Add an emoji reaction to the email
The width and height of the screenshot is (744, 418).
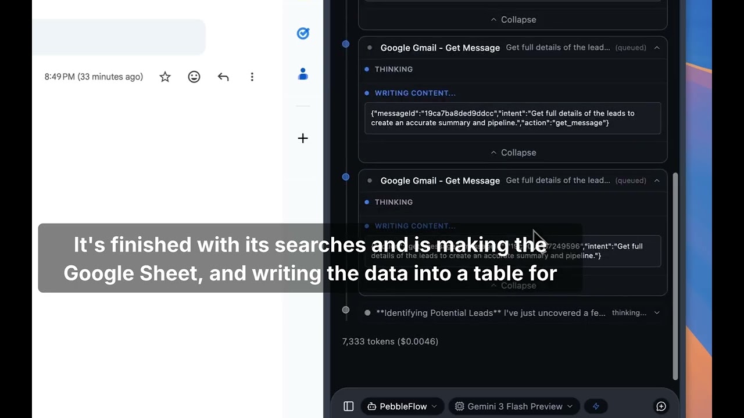pos(194,77)
